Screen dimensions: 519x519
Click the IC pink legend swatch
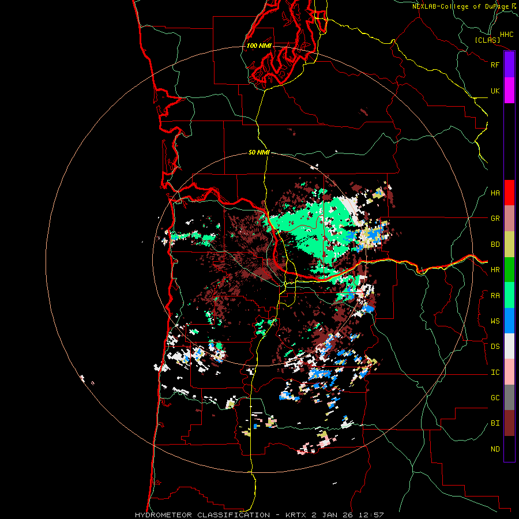point(509,372)
